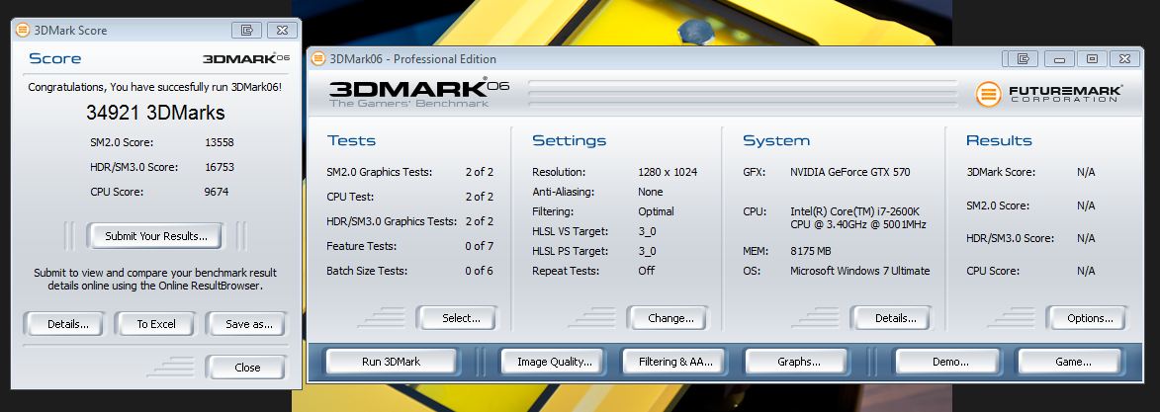The width and height of the screenshot is (1160, 412).
Task: Click the Congratulations message in Score window
Action: coord(154,87)
